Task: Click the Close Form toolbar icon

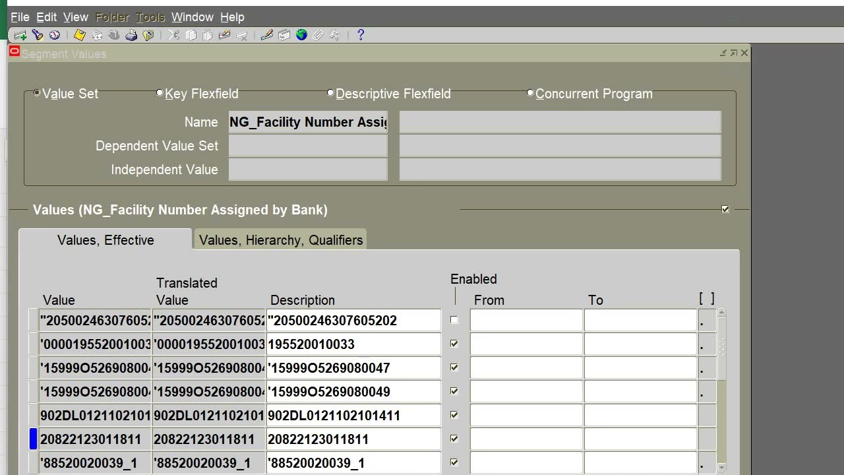Action: (x=148, y=35)
